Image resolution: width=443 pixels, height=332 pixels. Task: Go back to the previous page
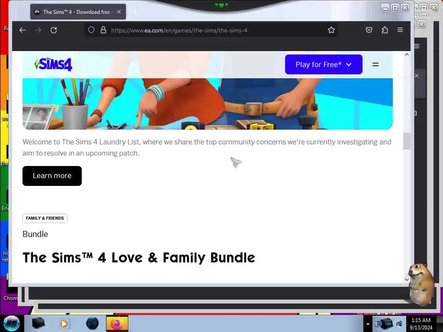tap(22, 30)
